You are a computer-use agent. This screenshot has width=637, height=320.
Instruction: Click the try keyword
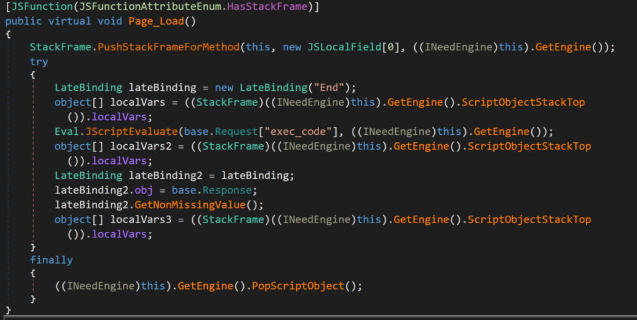coord(39,62)
